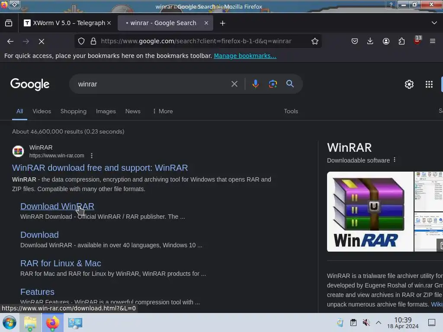Open Tools search options
The image size is (443, 332).
291,111
